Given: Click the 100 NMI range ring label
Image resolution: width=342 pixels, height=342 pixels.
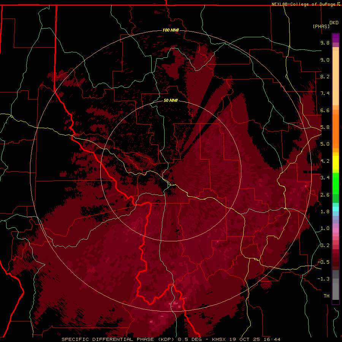Looking at the screenshot, I should pos(171,30).
